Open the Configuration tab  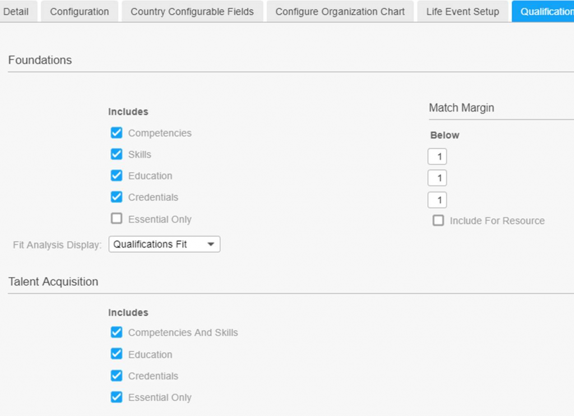tap(80, 11)
